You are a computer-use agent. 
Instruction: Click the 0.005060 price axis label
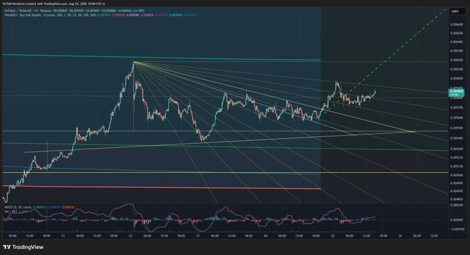[456, 175]
